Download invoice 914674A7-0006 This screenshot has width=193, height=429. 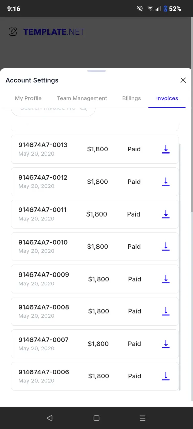[166, 376]
